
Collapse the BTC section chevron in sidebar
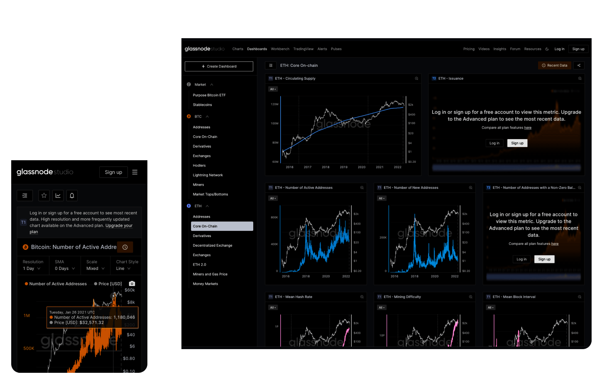tap(207, 117)
